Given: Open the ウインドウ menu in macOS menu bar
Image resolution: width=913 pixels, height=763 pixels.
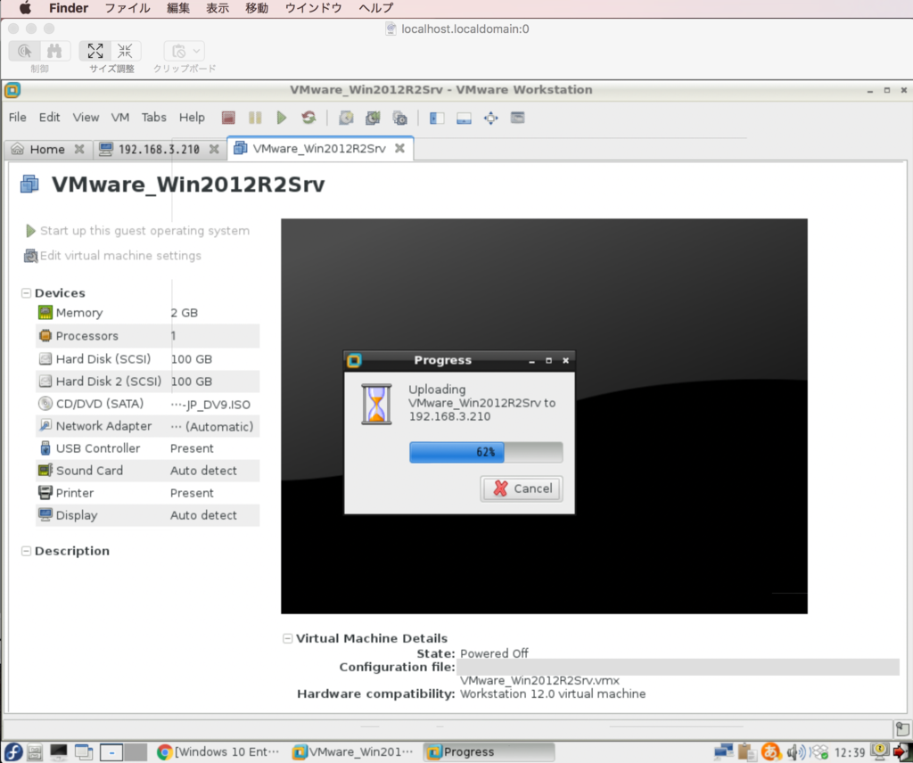Looking at the screenshot, I should [x=313, y=8].
